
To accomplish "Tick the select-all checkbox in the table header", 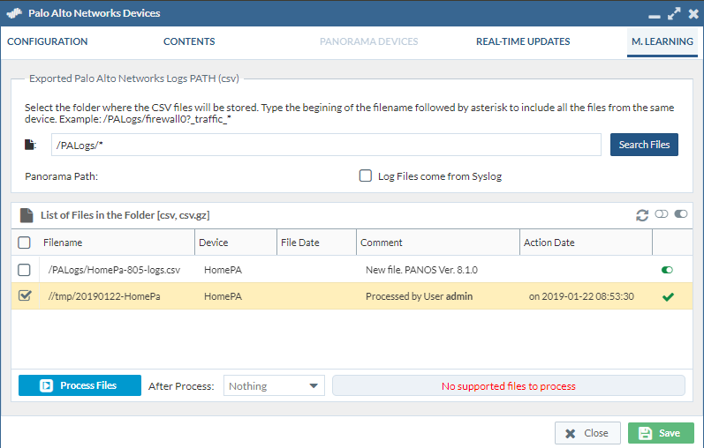I will click(x=25, y=243).
